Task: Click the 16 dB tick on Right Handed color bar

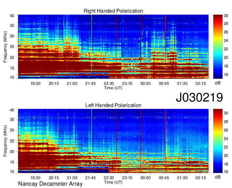Action: pyautogui.click(x=226, y=75)
